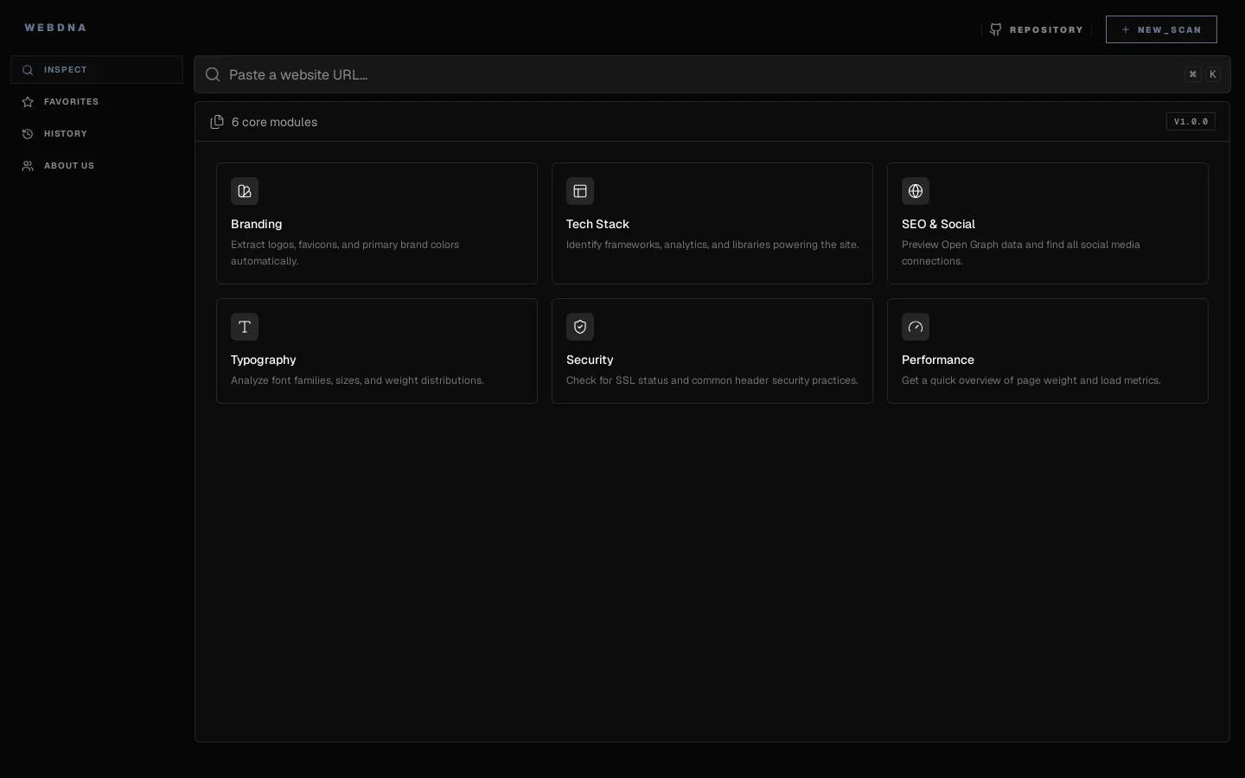Open the Repository link
This screenshot has width=1245, height=778.
1037,29
